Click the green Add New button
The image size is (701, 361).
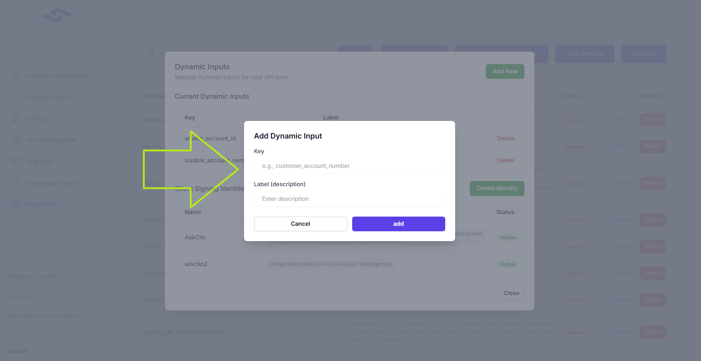505,71
